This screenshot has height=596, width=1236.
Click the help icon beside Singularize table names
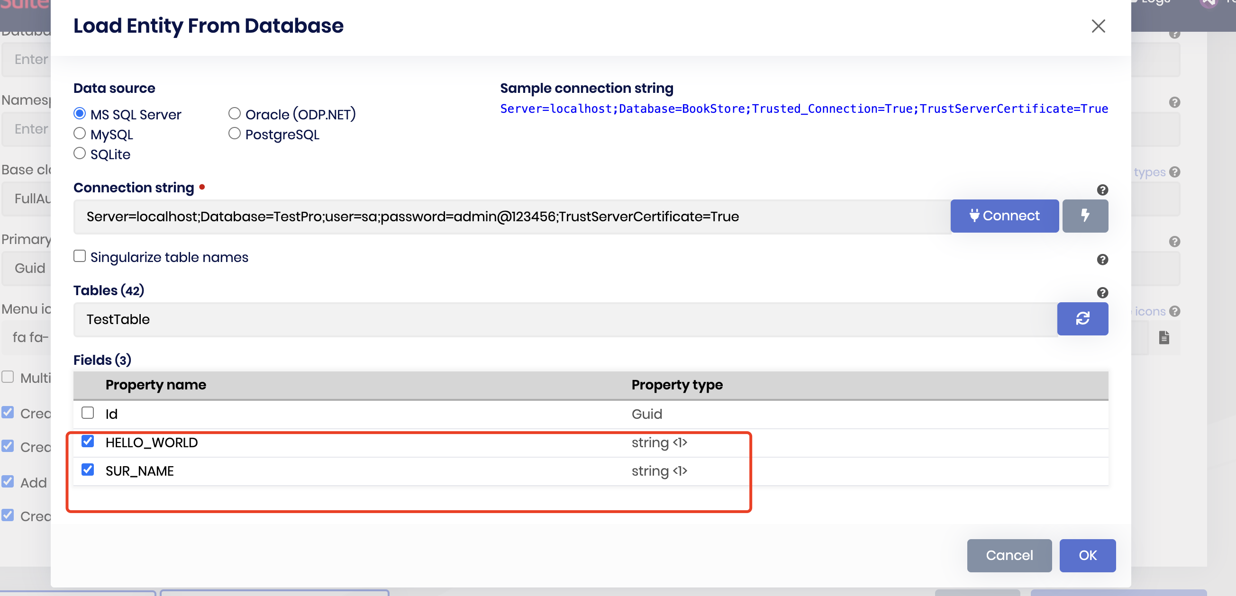tap(1102, 260)
